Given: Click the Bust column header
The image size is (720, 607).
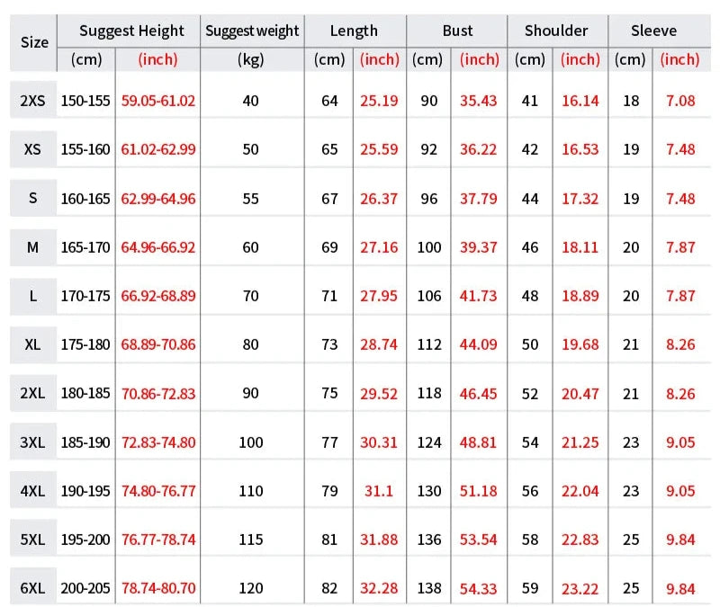Looking at the screenshot, I should 457,31.
